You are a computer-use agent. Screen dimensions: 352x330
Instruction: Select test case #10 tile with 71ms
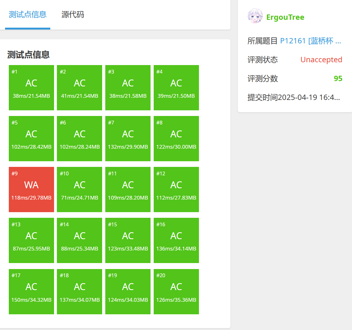[80, 190]
